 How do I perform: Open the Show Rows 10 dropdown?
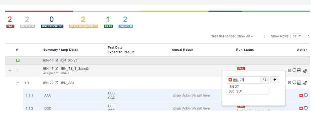(x=296, y=36)
